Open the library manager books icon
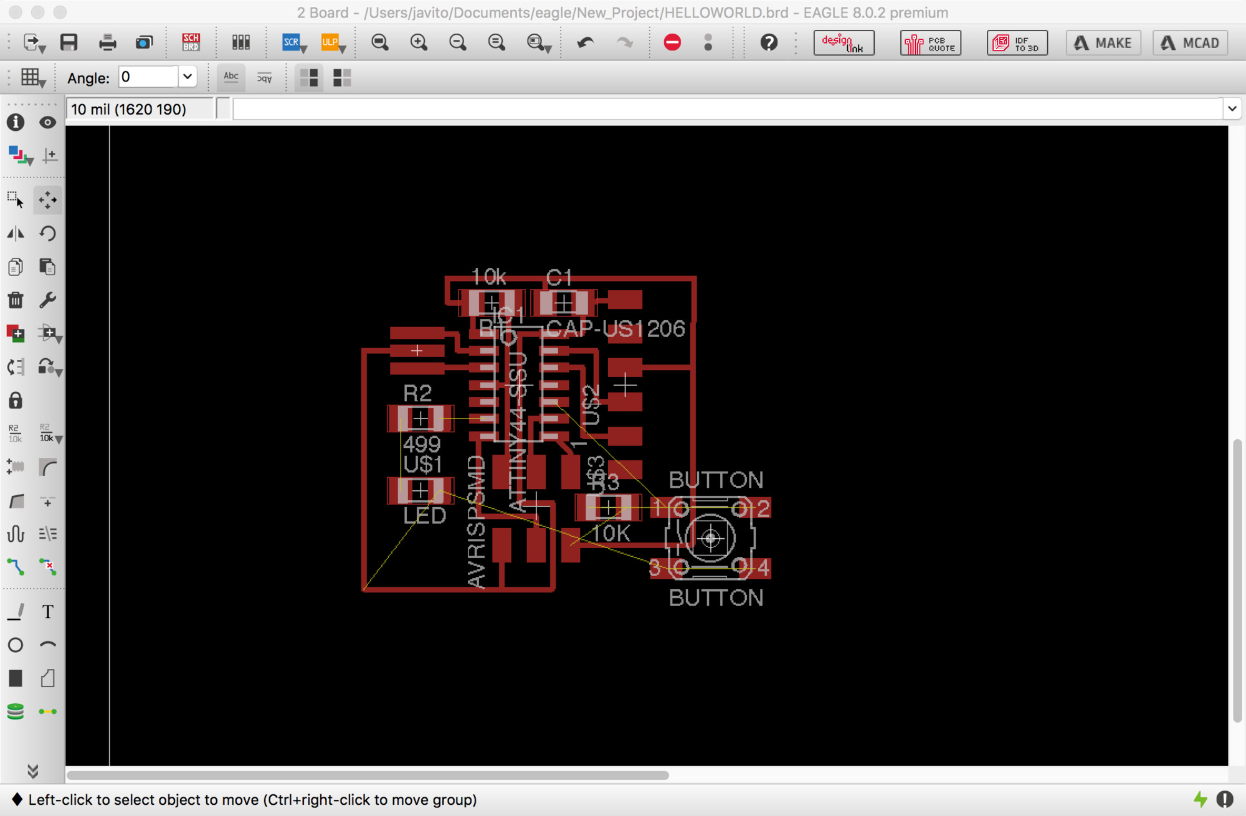This screenshot has height=816, width=1246. [241, 42]
